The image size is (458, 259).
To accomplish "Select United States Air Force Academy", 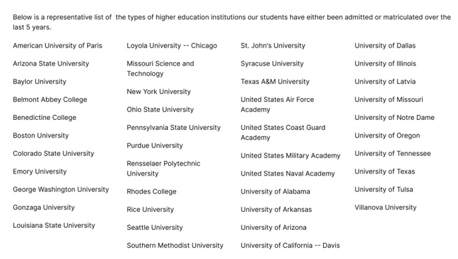I will pyautogui.click(x=277, y=105).
